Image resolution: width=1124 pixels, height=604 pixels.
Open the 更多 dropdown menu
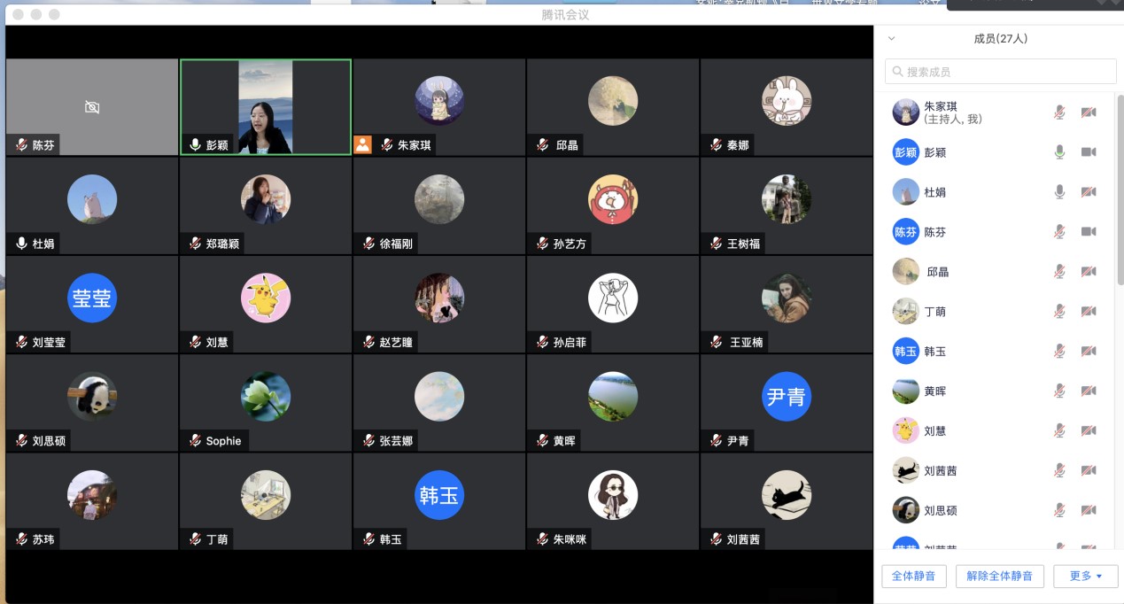(1086, 576)
